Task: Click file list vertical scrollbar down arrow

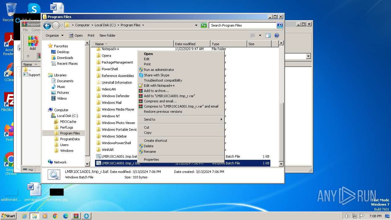Action: 281,164
